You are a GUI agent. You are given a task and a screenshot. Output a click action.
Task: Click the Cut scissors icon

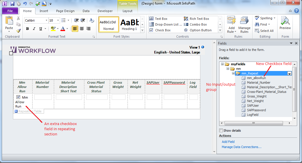coord(18,18)
